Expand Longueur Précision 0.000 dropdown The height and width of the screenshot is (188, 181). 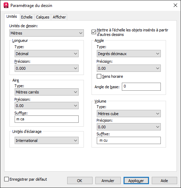pyautogui.click(x=47, y=68)
